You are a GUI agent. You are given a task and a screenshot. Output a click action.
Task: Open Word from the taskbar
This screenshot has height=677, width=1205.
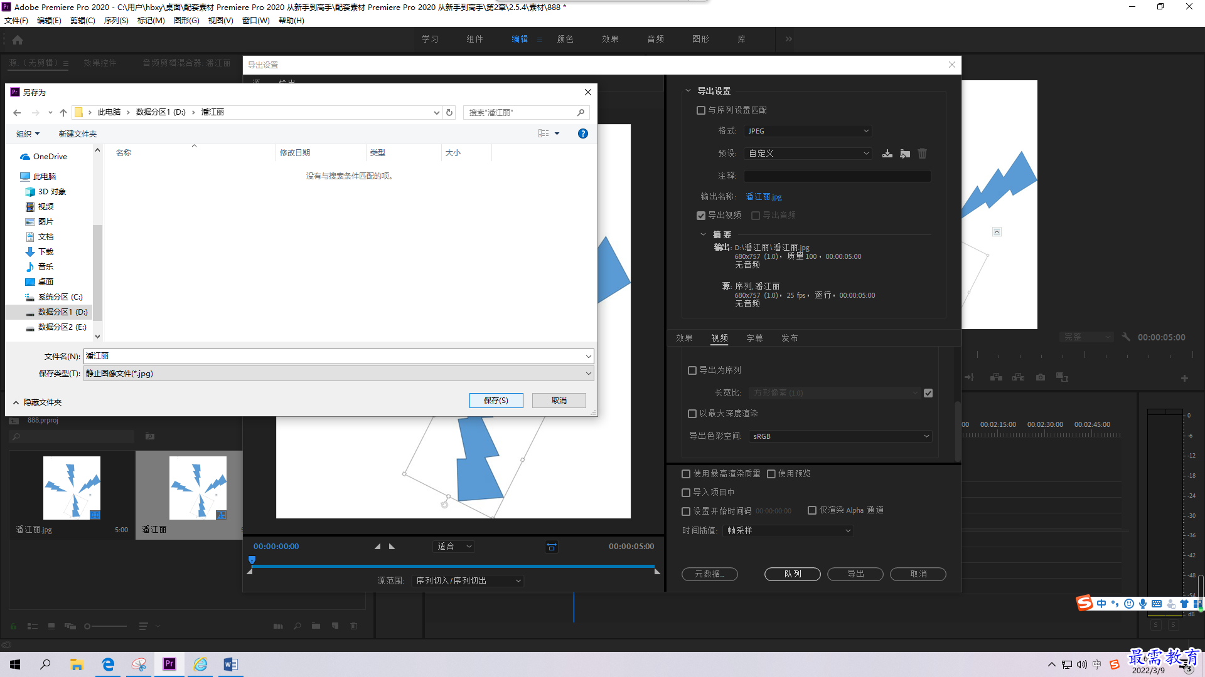point(230,664)
